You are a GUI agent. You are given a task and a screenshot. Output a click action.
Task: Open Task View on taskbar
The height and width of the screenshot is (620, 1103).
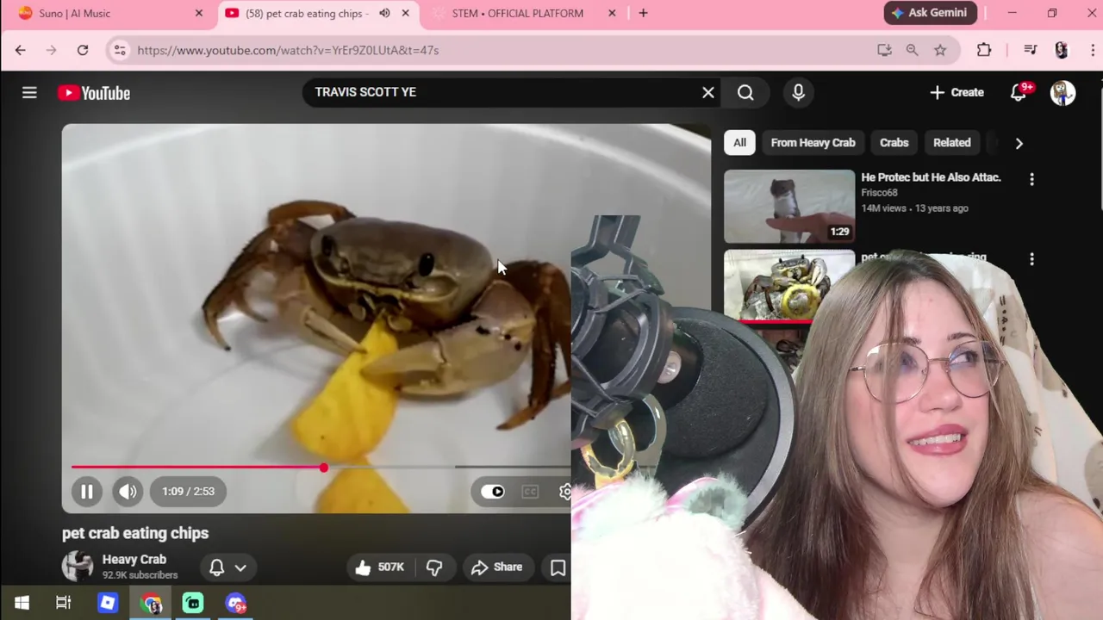[x=64, y=603]
